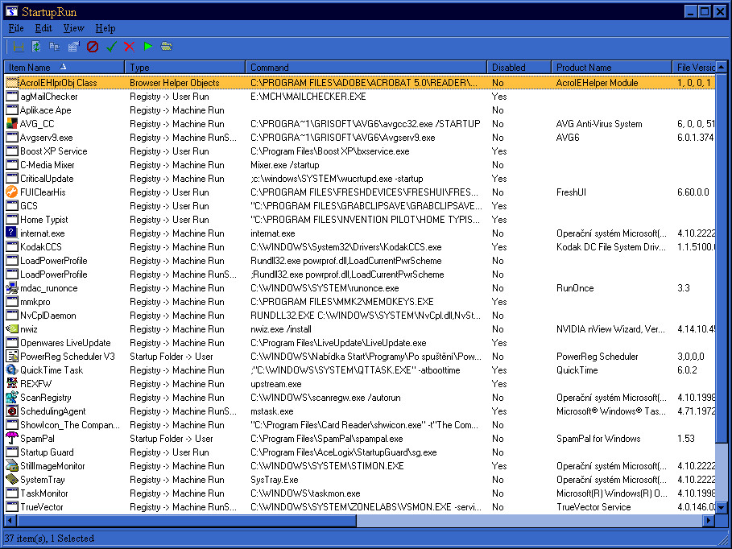Open Properties using the toolbar icon
This screenshot has height=549, width=732.
pos(74,46)
